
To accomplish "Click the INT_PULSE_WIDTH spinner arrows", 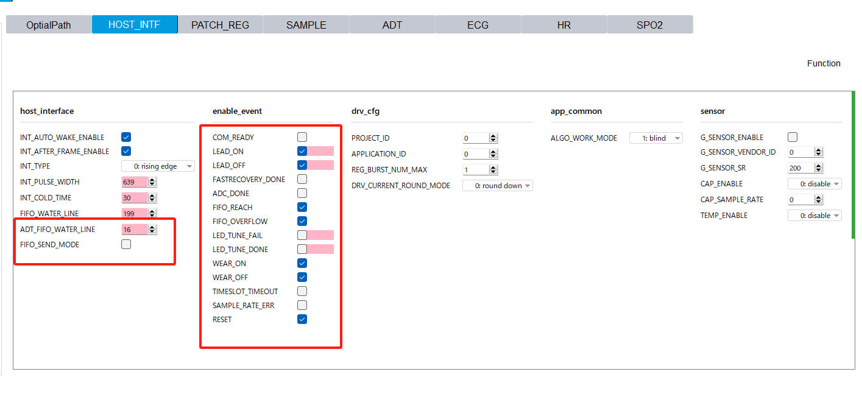I will [x=152, y=182].
